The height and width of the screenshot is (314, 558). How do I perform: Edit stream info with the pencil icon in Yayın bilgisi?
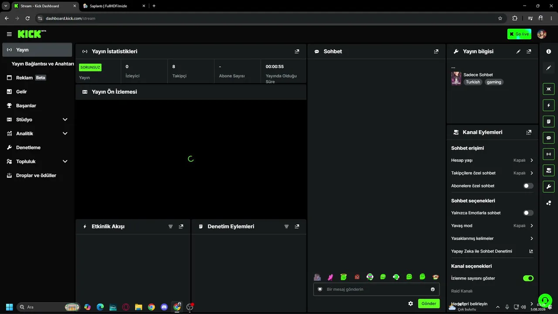click(518, 51)
